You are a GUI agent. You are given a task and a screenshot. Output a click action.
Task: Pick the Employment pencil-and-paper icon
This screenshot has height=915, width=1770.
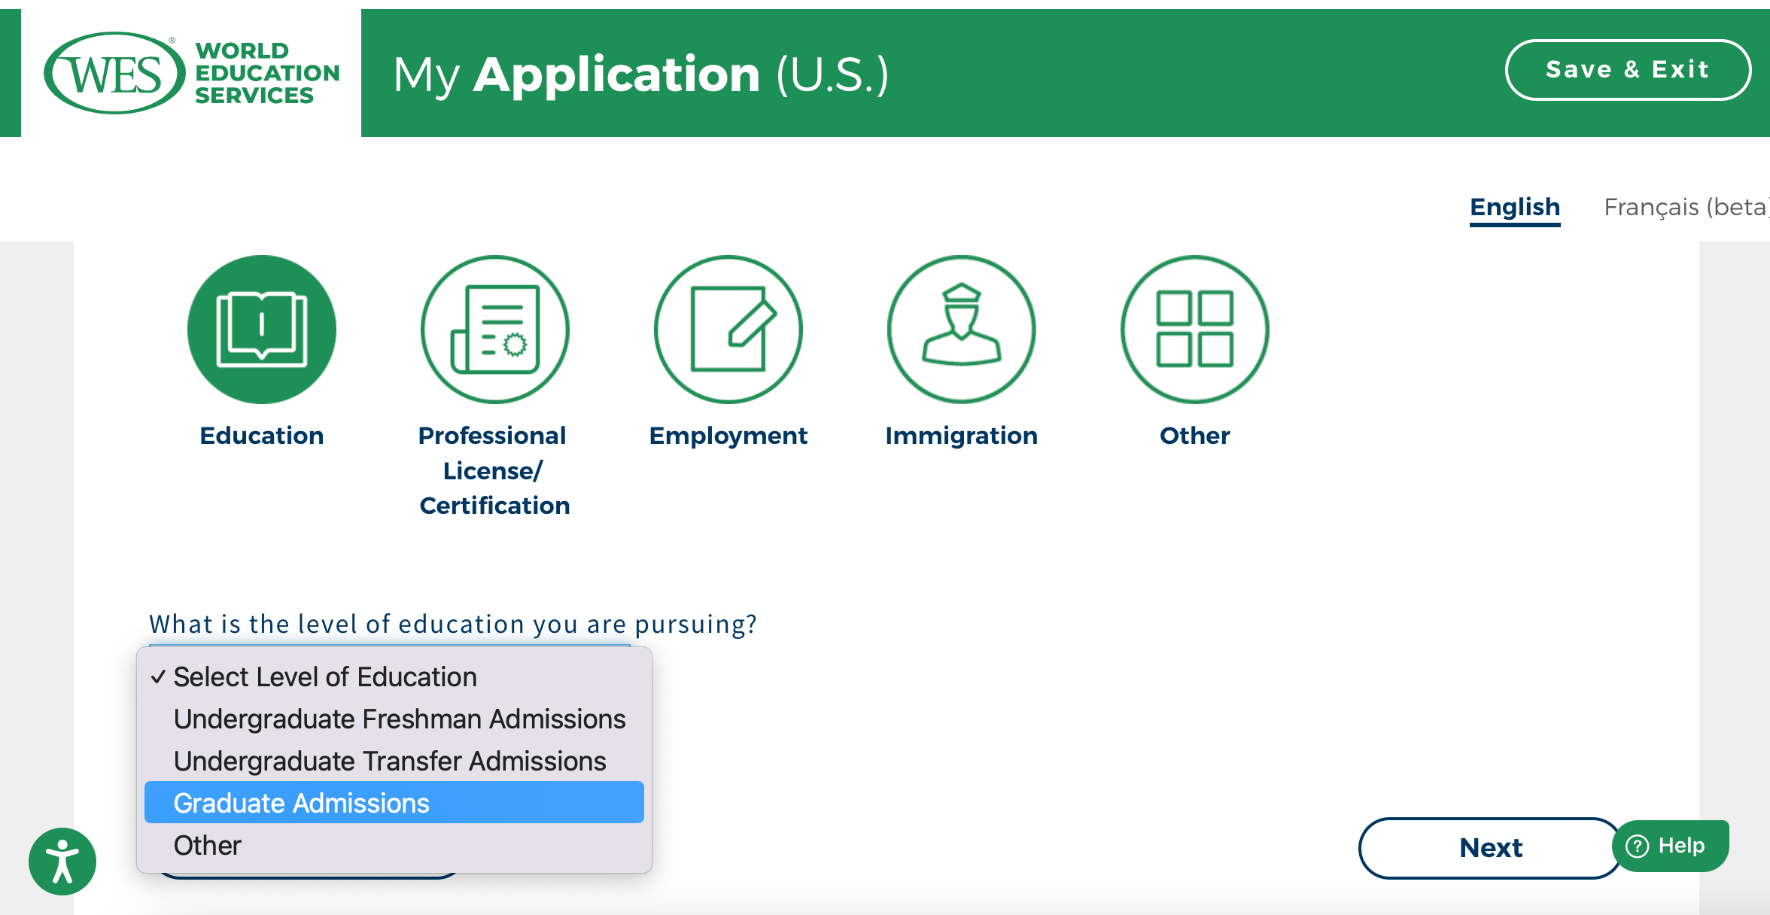click(728, 330)
